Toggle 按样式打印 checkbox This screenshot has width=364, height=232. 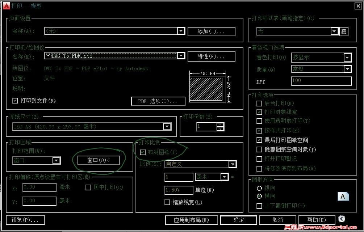pos(259,131)
